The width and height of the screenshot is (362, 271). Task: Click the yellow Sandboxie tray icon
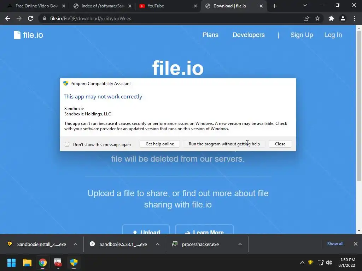click(310, 263)
